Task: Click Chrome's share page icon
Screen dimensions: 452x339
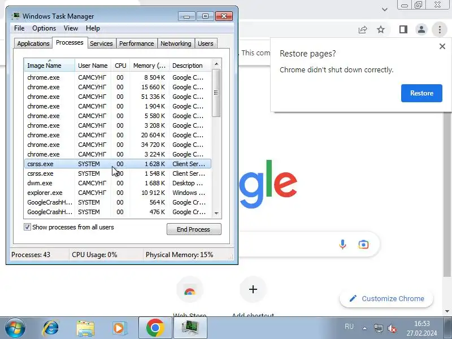Action: (x=363, y=29)
